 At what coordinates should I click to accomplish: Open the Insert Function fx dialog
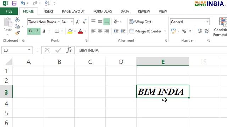click(69, 50)
